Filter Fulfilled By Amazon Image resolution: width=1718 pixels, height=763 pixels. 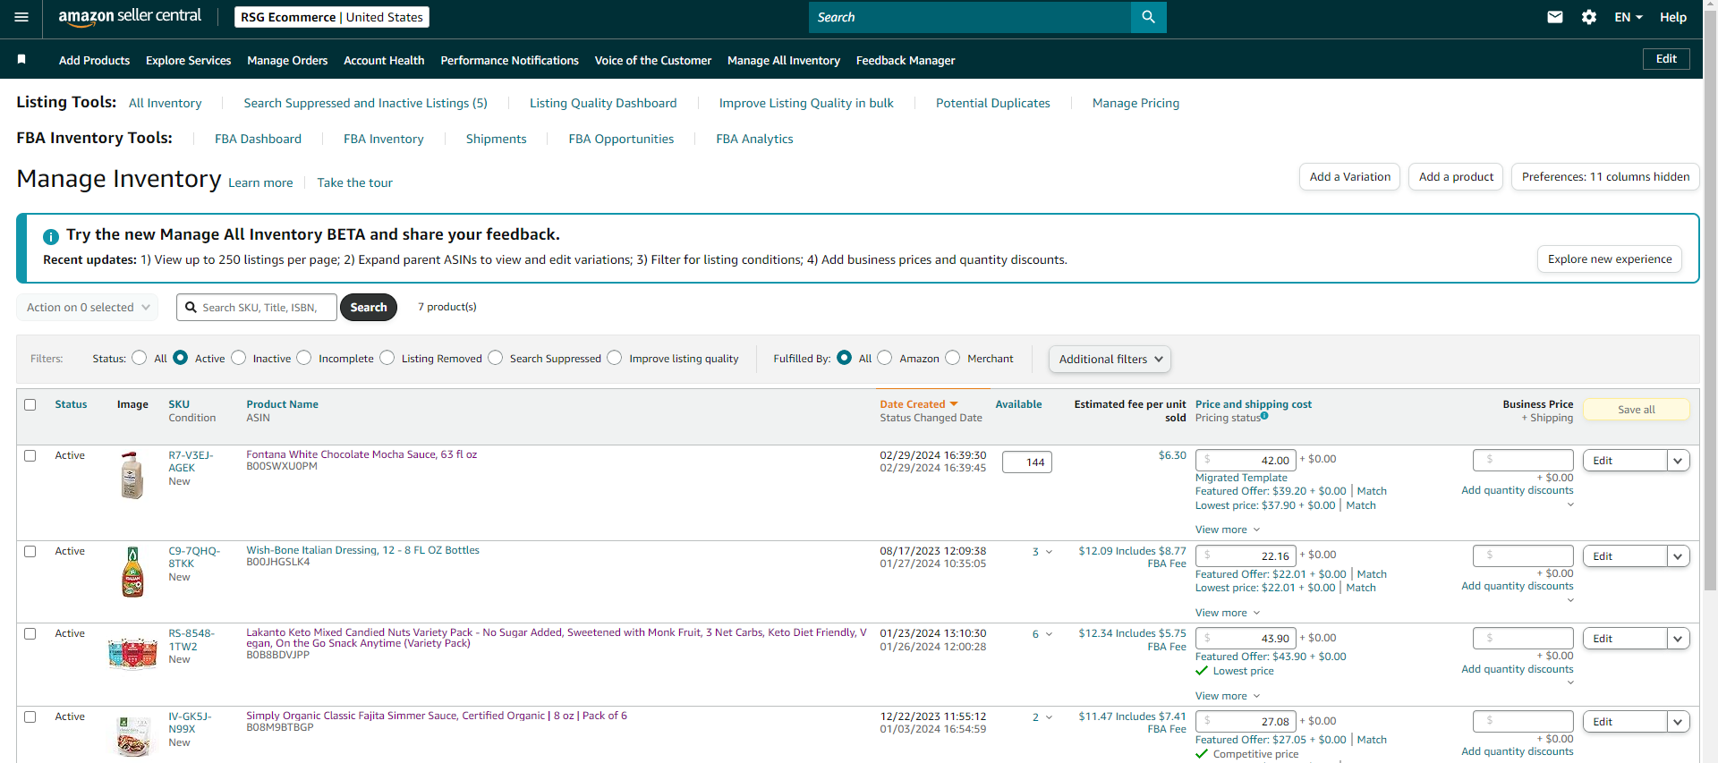(884, 358)
